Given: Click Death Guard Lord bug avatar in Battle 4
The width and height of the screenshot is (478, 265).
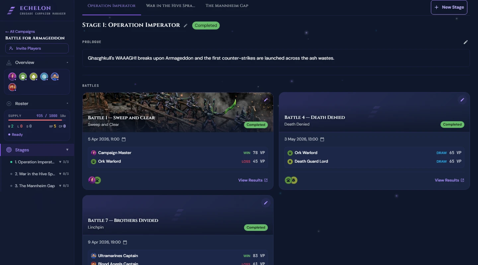Looking at the screenshot, I should 290,161.
